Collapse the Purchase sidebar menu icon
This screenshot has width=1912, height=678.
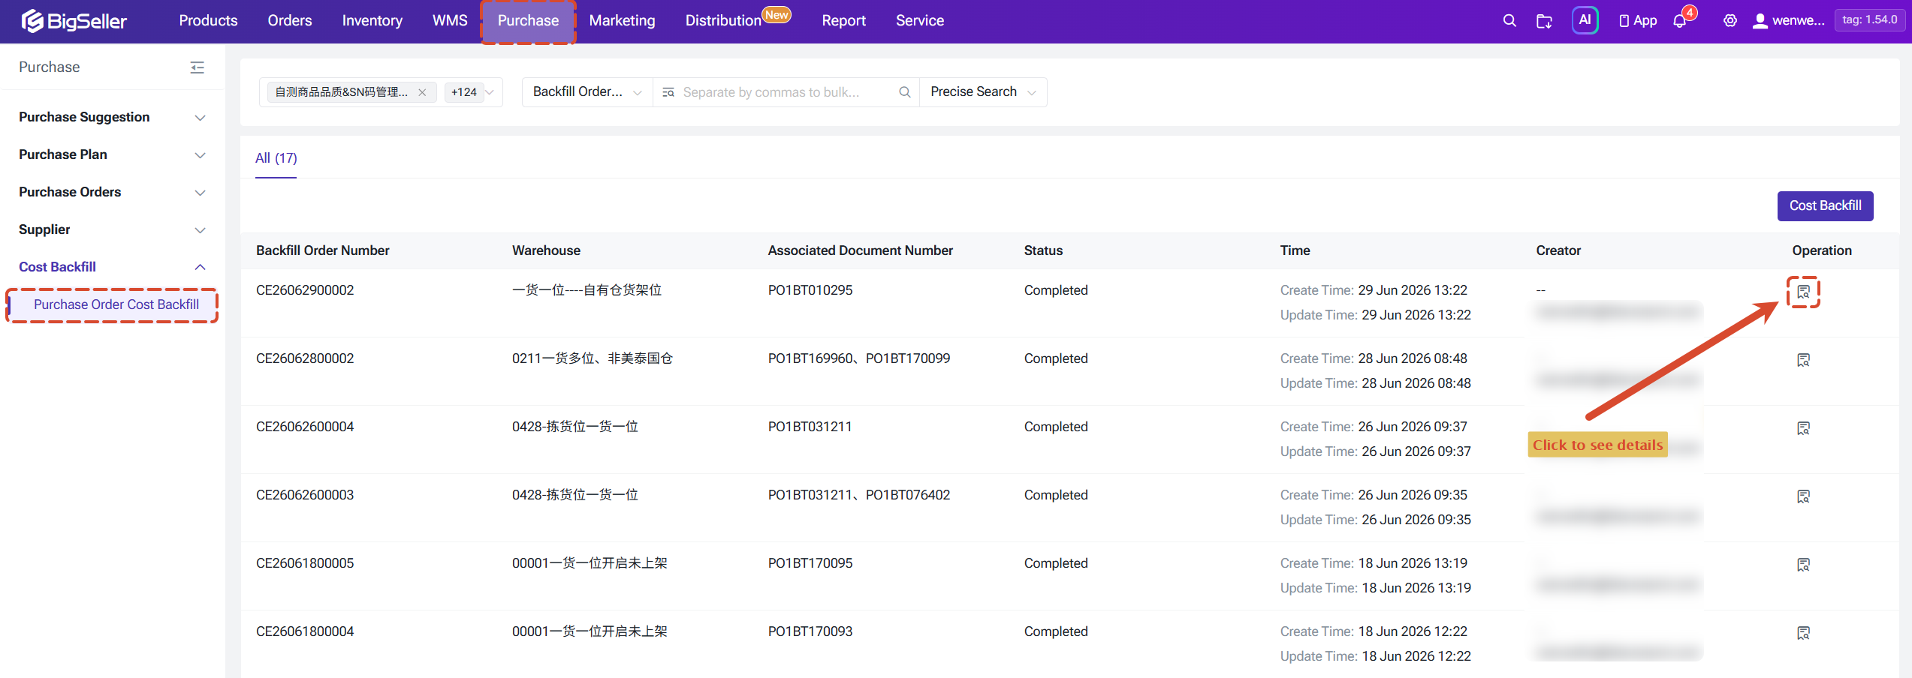point(198,67)
